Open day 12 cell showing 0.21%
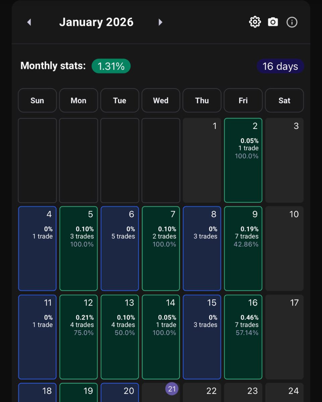This screenshot has width=322, height=402. pyautogui.click(x=78, y=337)
